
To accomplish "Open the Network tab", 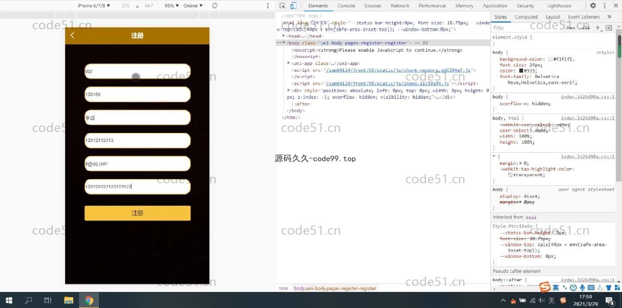I will [x=400, y=6].
